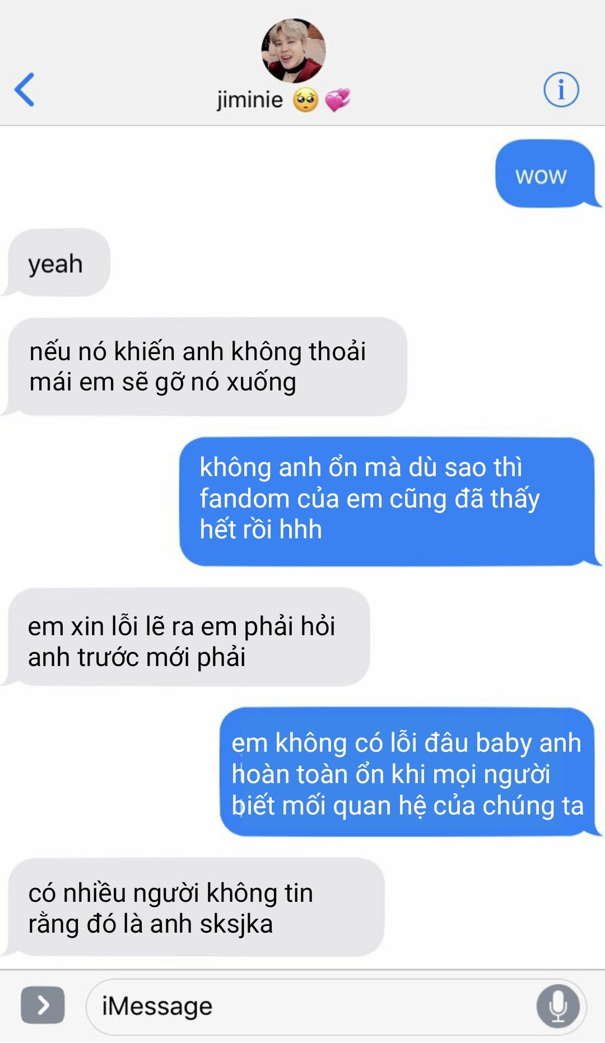Tap the blue back arrow
605x1043 pixels.
click(25, 90)
